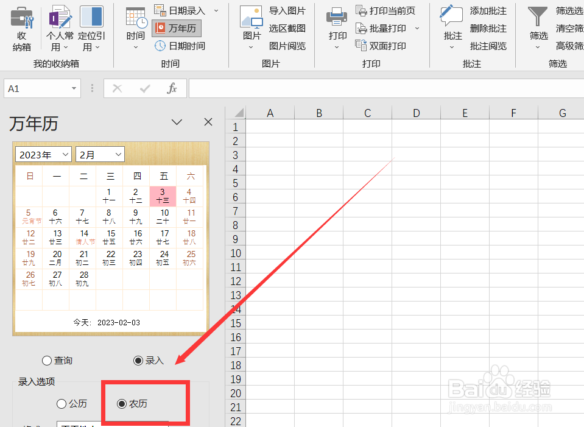Expand the 时间 button dropdown arrow
Screen dimensions: 584x427
coord(136,48)
